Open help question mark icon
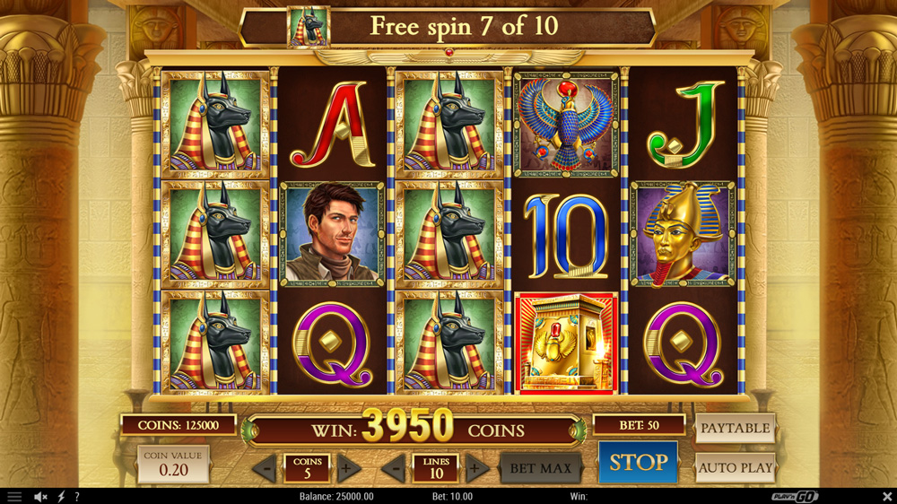897x504 pixels. pyautogui.click(x=76, y=497)
